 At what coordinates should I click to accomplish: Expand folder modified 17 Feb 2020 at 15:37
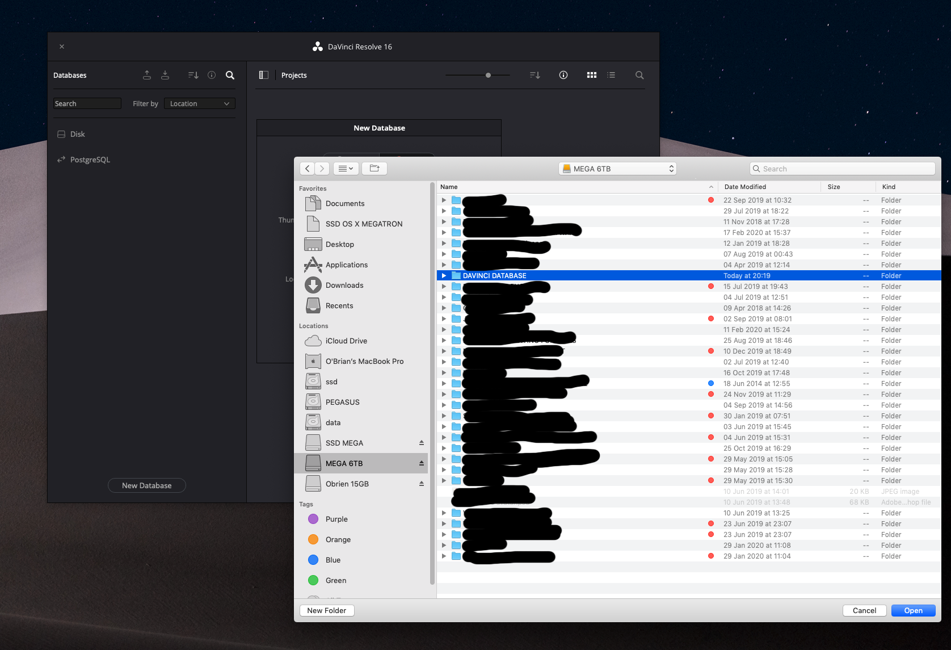(x=444, y=233)
